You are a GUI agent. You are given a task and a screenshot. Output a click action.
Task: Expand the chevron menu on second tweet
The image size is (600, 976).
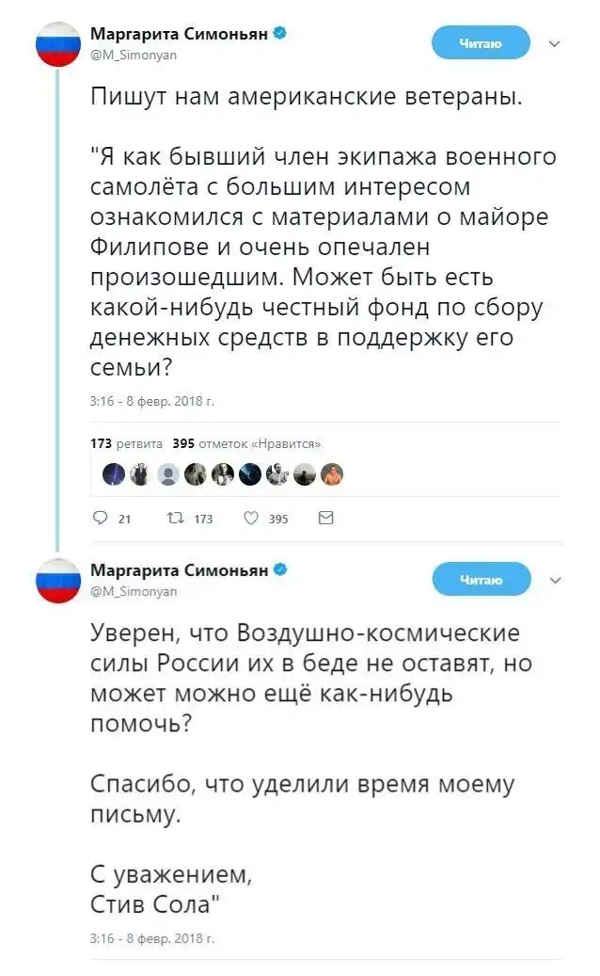[555, 580]
